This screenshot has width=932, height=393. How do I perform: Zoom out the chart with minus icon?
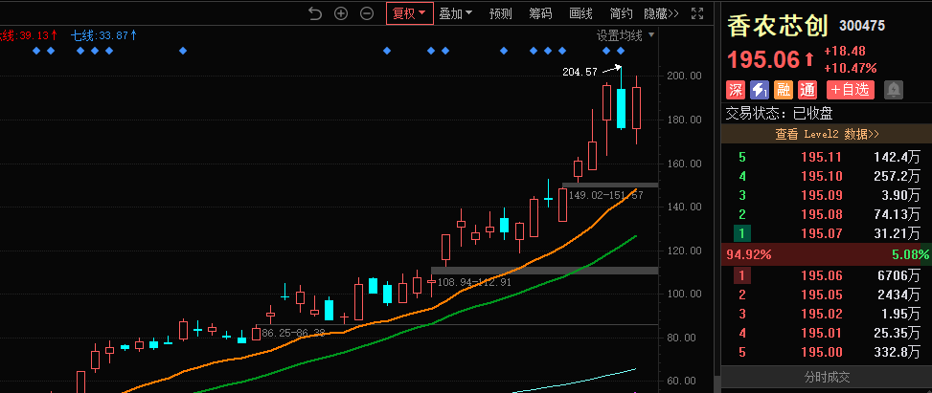[x=366, y=12]
